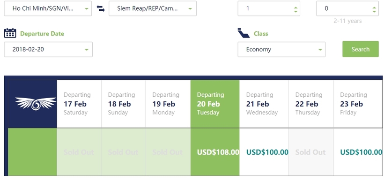The image size is (384, 178).
Task: Swap origin and destination arrows icon
Action: 101,8
